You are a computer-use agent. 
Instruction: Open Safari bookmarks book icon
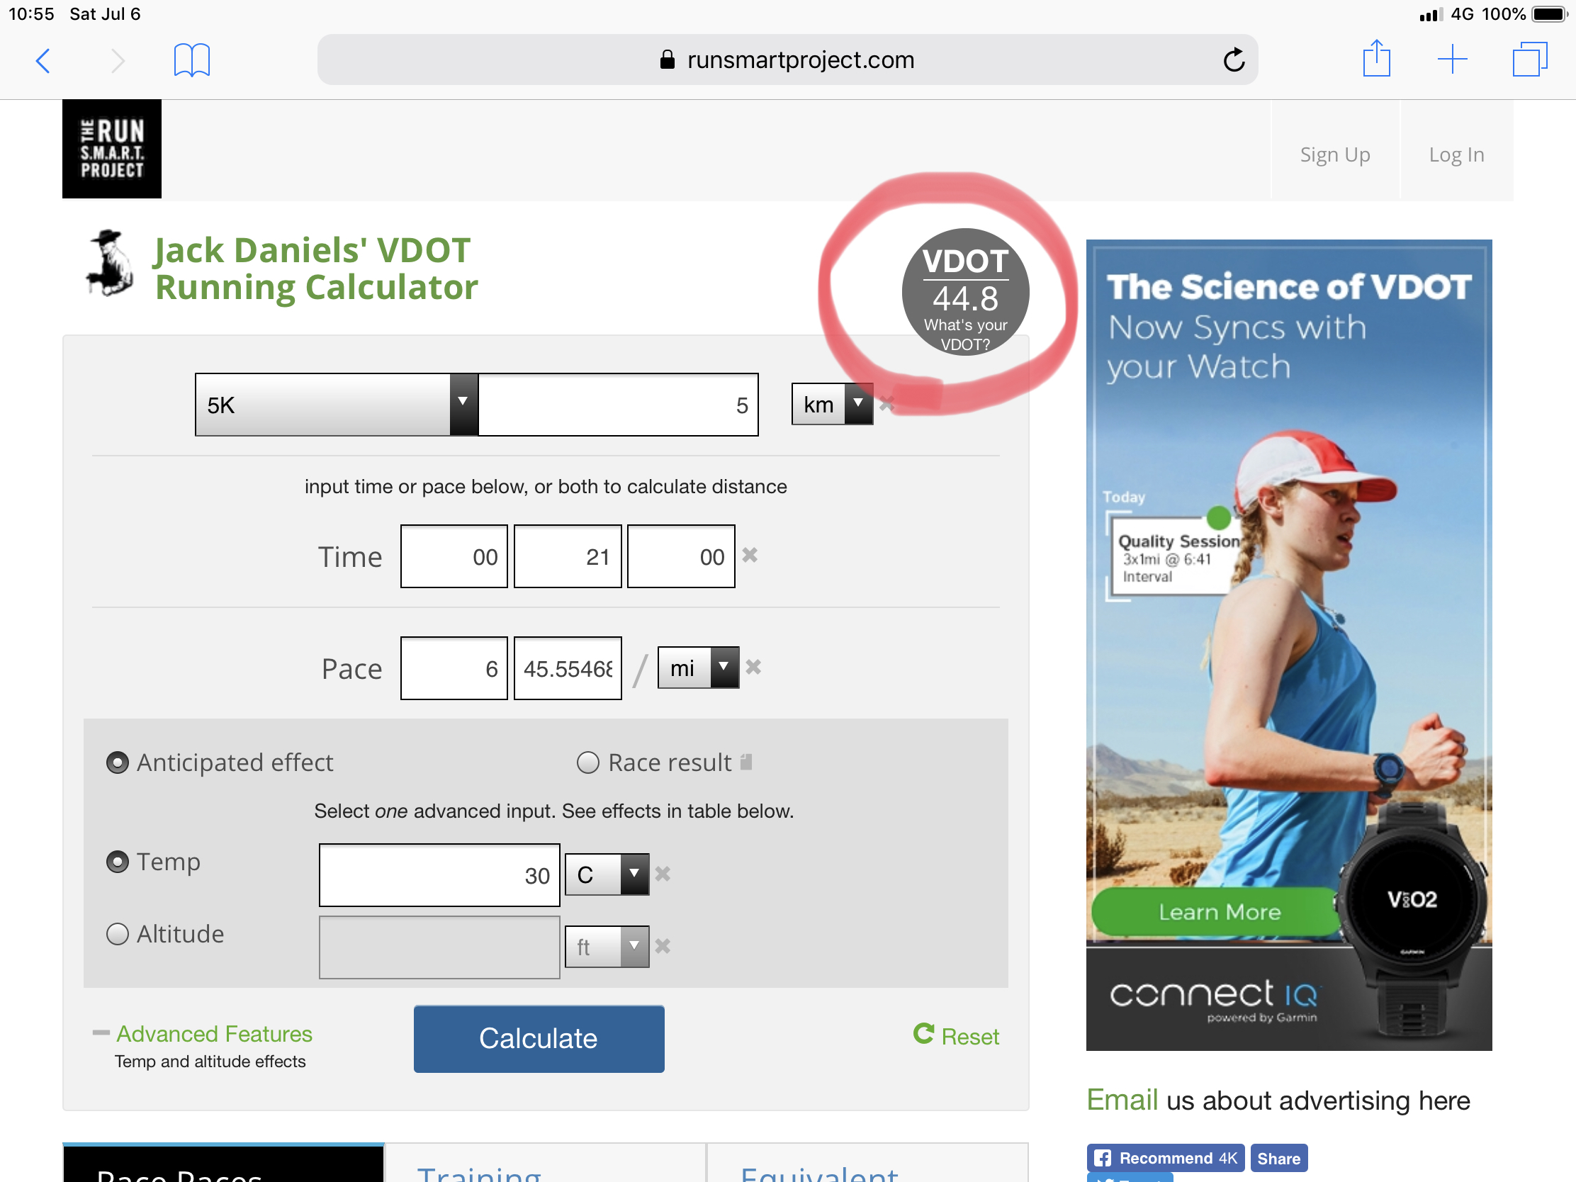pyautogui.click(x=191, y=60)
